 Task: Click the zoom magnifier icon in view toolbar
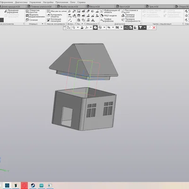tap(74, 27)
